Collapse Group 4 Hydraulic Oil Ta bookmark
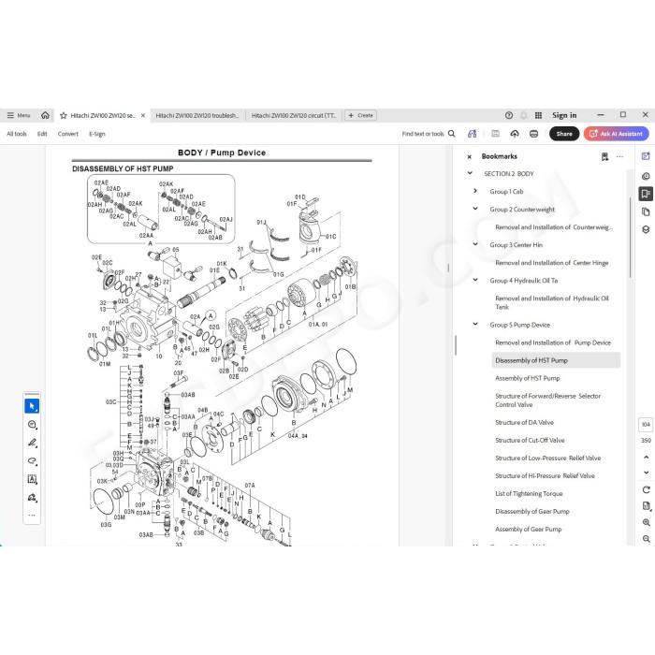This screenshot has width=655, height=655. pos(475,280)
